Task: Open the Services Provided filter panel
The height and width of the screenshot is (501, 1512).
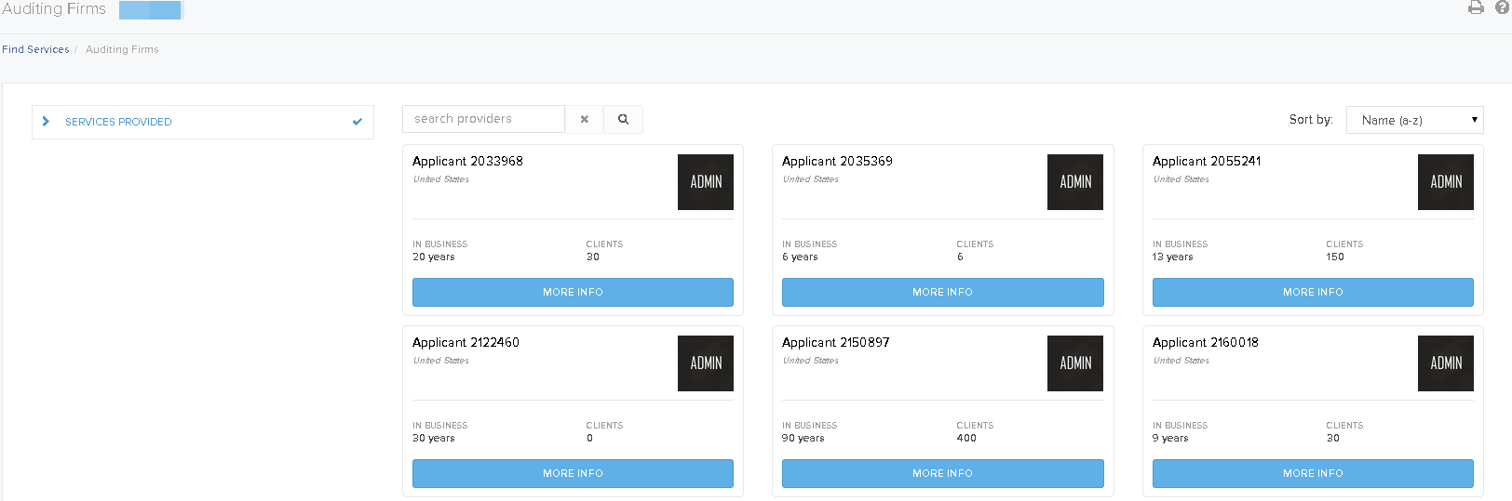Action: pos(203,122)
